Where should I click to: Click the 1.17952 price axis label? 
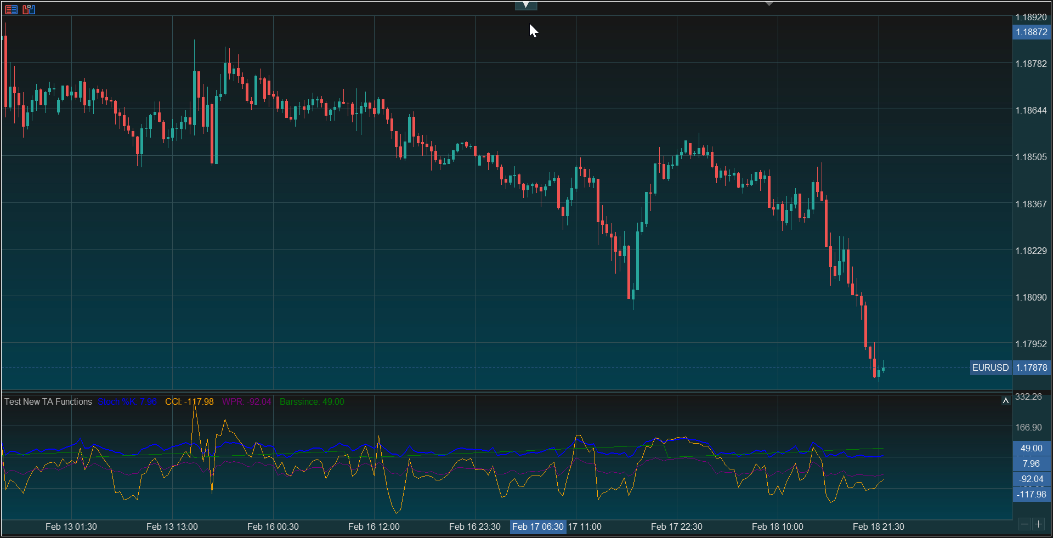pos(1031,344)
